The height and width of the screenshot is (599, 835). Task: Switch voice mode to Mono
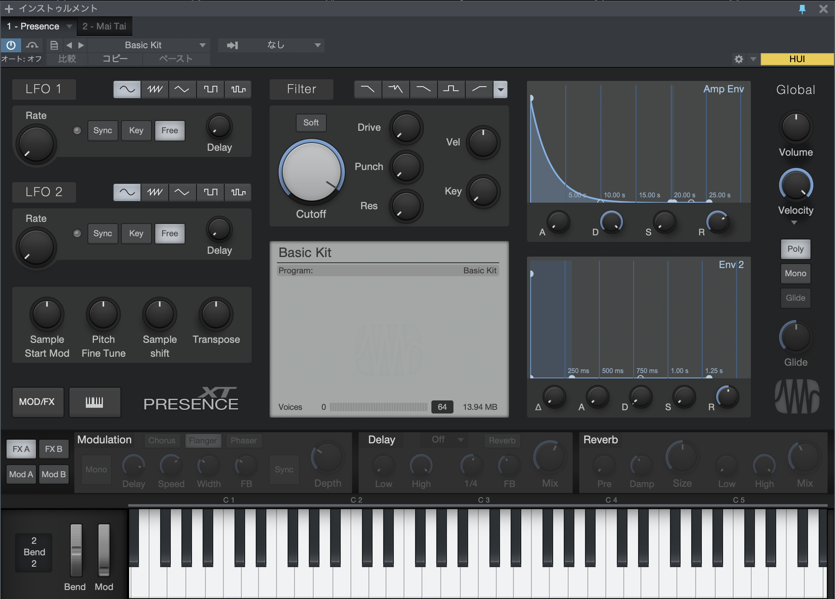[x=795, y=273]
